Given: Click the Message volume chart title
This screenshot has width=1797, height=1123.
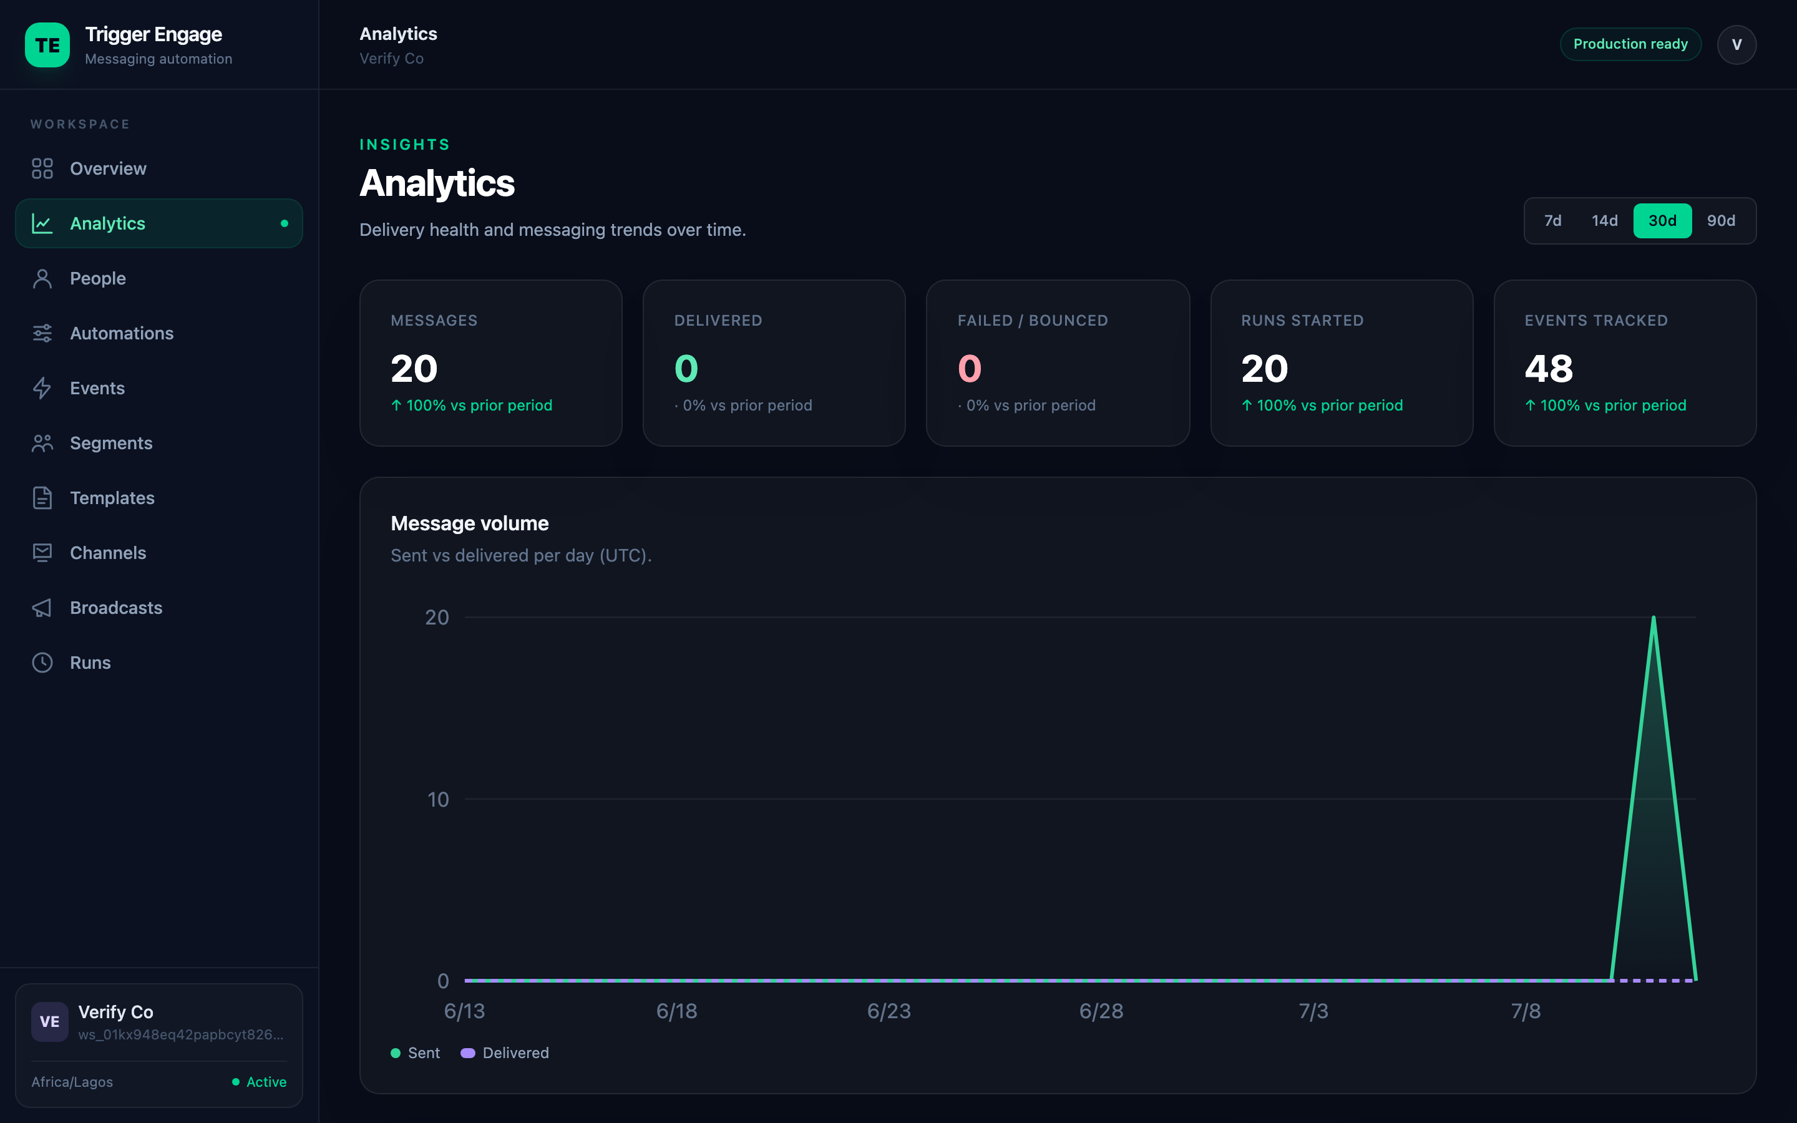Looking at the screenshot, I should coord(469,523).
